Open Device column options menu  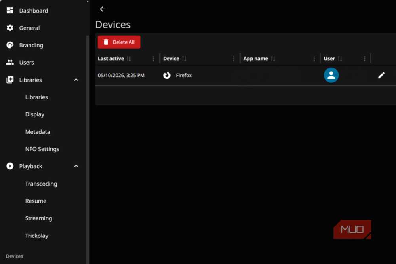point(234,59)
